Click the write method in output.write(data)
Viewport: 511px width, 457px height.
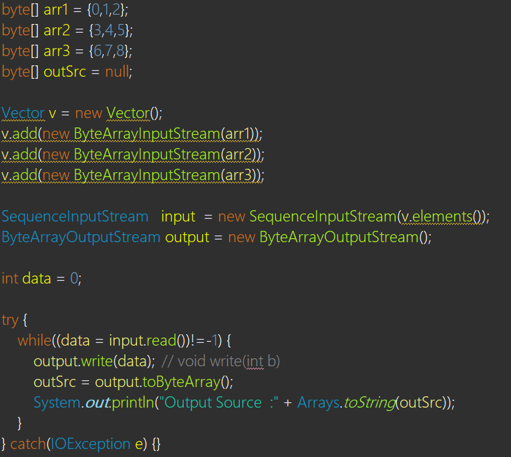pos(97,362)
